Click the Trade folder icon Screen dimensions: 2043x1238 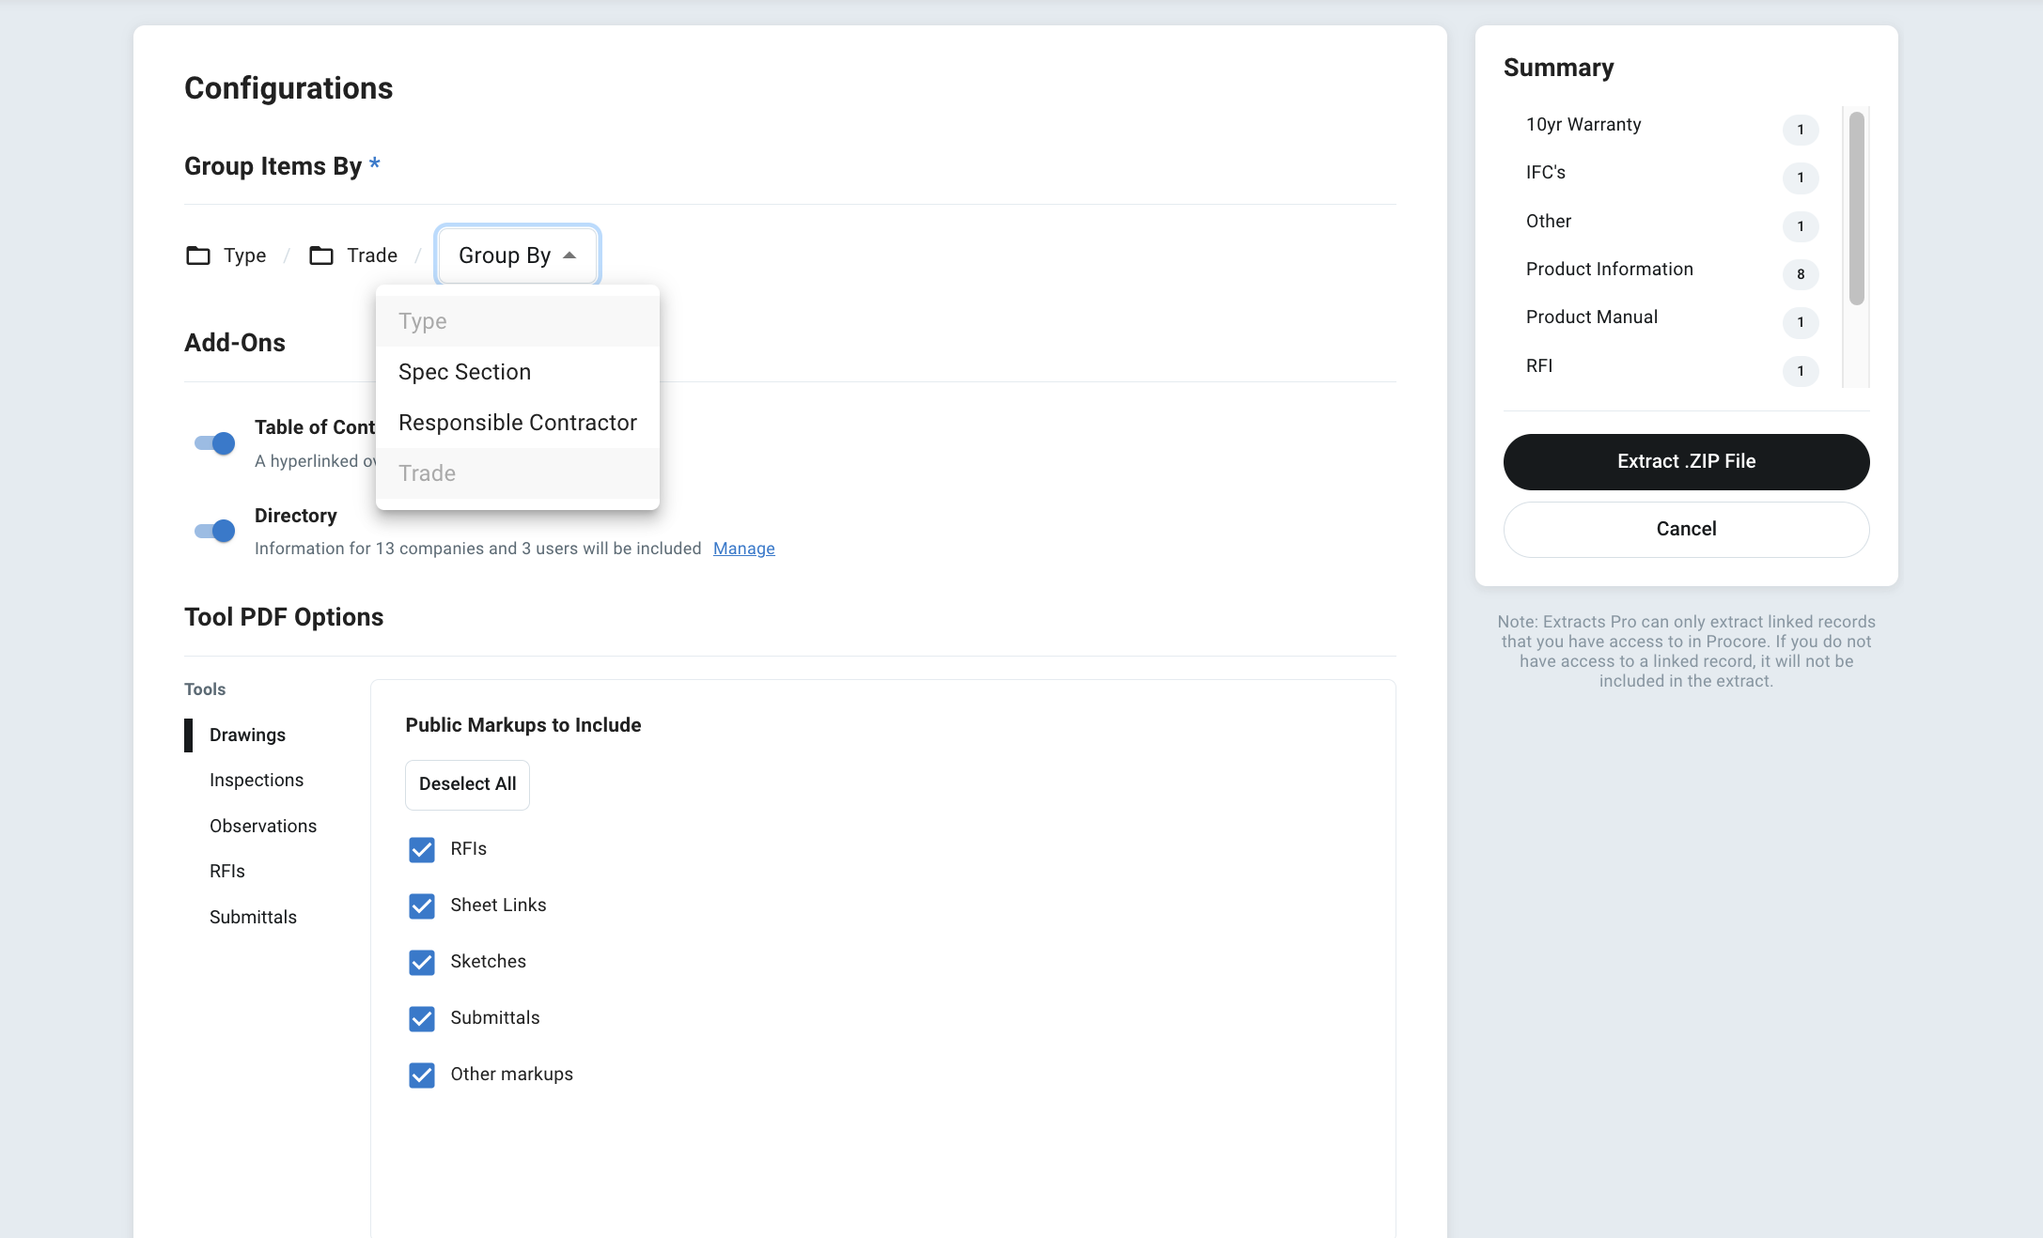point(321,255)
